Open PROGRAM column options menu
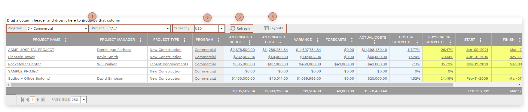The image size is (528, 112). pyautogui.click(x=219, y=40)
